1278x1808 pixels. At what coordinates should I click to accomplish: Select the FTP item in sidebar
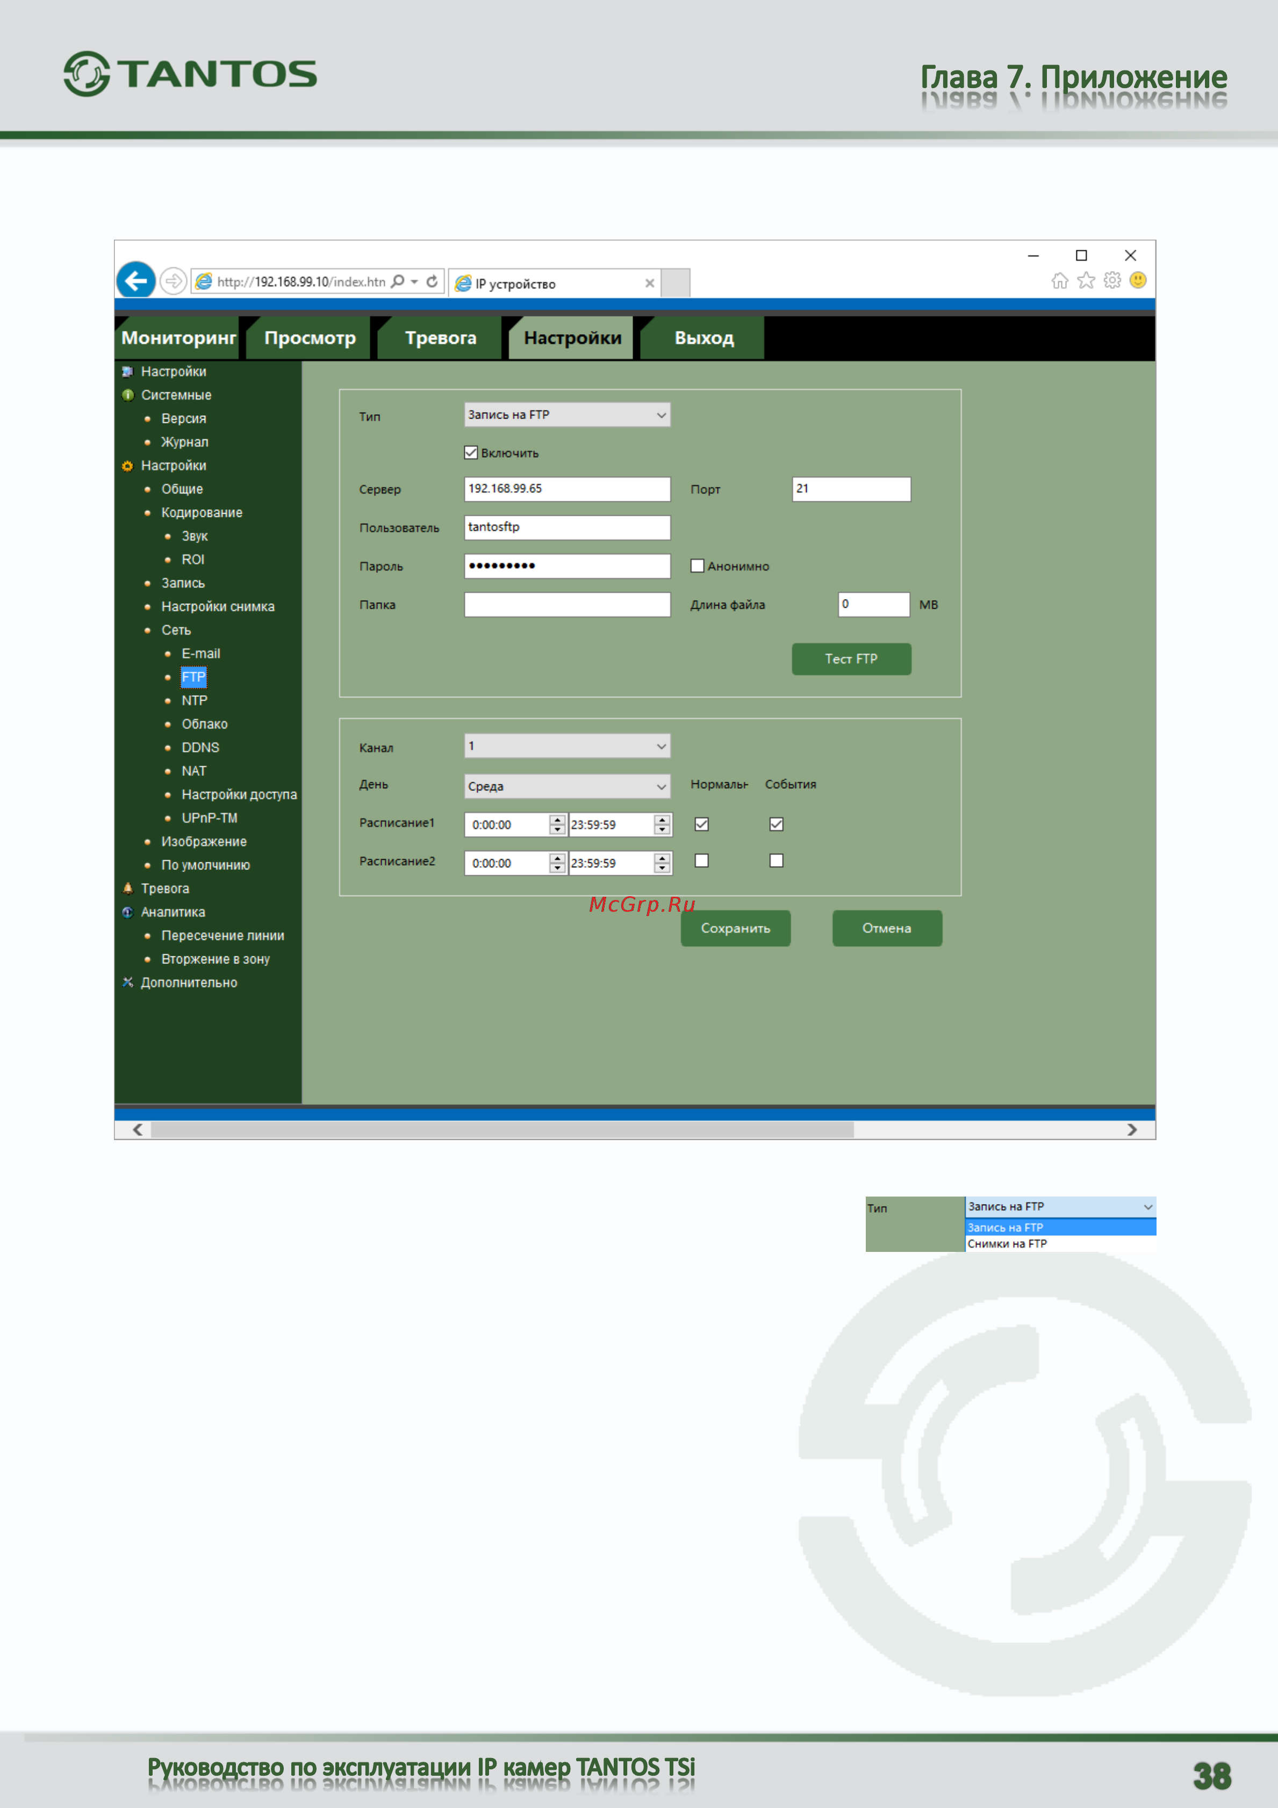tap(193, 677)
